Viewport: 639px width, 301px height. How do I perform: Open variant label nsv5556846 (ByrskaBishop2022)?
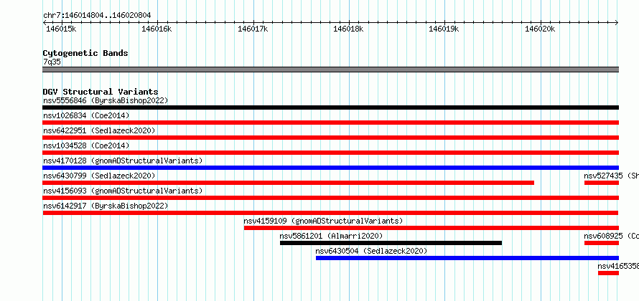tap(106, 100)
